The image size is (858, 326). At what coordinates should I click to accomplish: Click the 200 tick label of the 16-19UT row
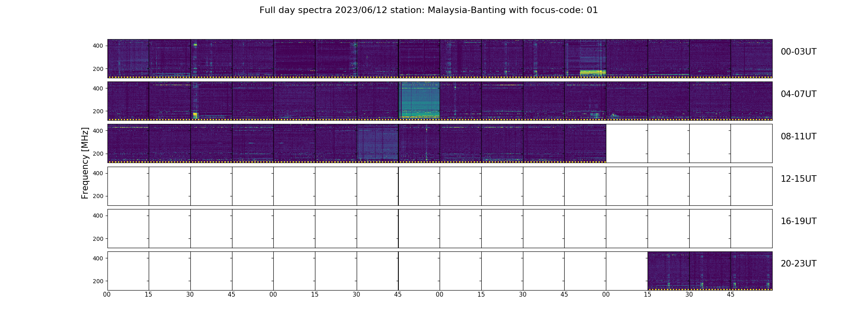click(x=98, y=239)
